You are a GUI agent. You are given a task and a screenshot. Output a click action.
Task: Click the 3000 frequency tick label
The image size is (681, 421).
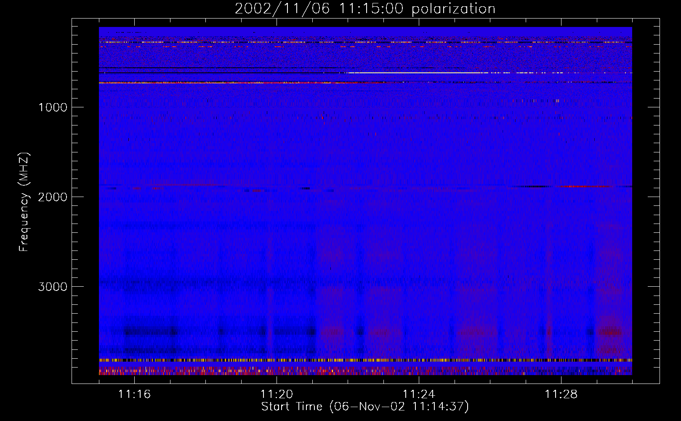[x=53, y=287]
